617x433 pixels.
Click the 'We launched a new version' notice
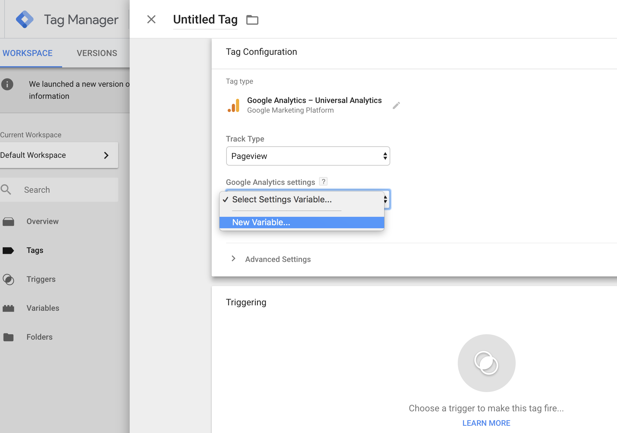(79, 90)
